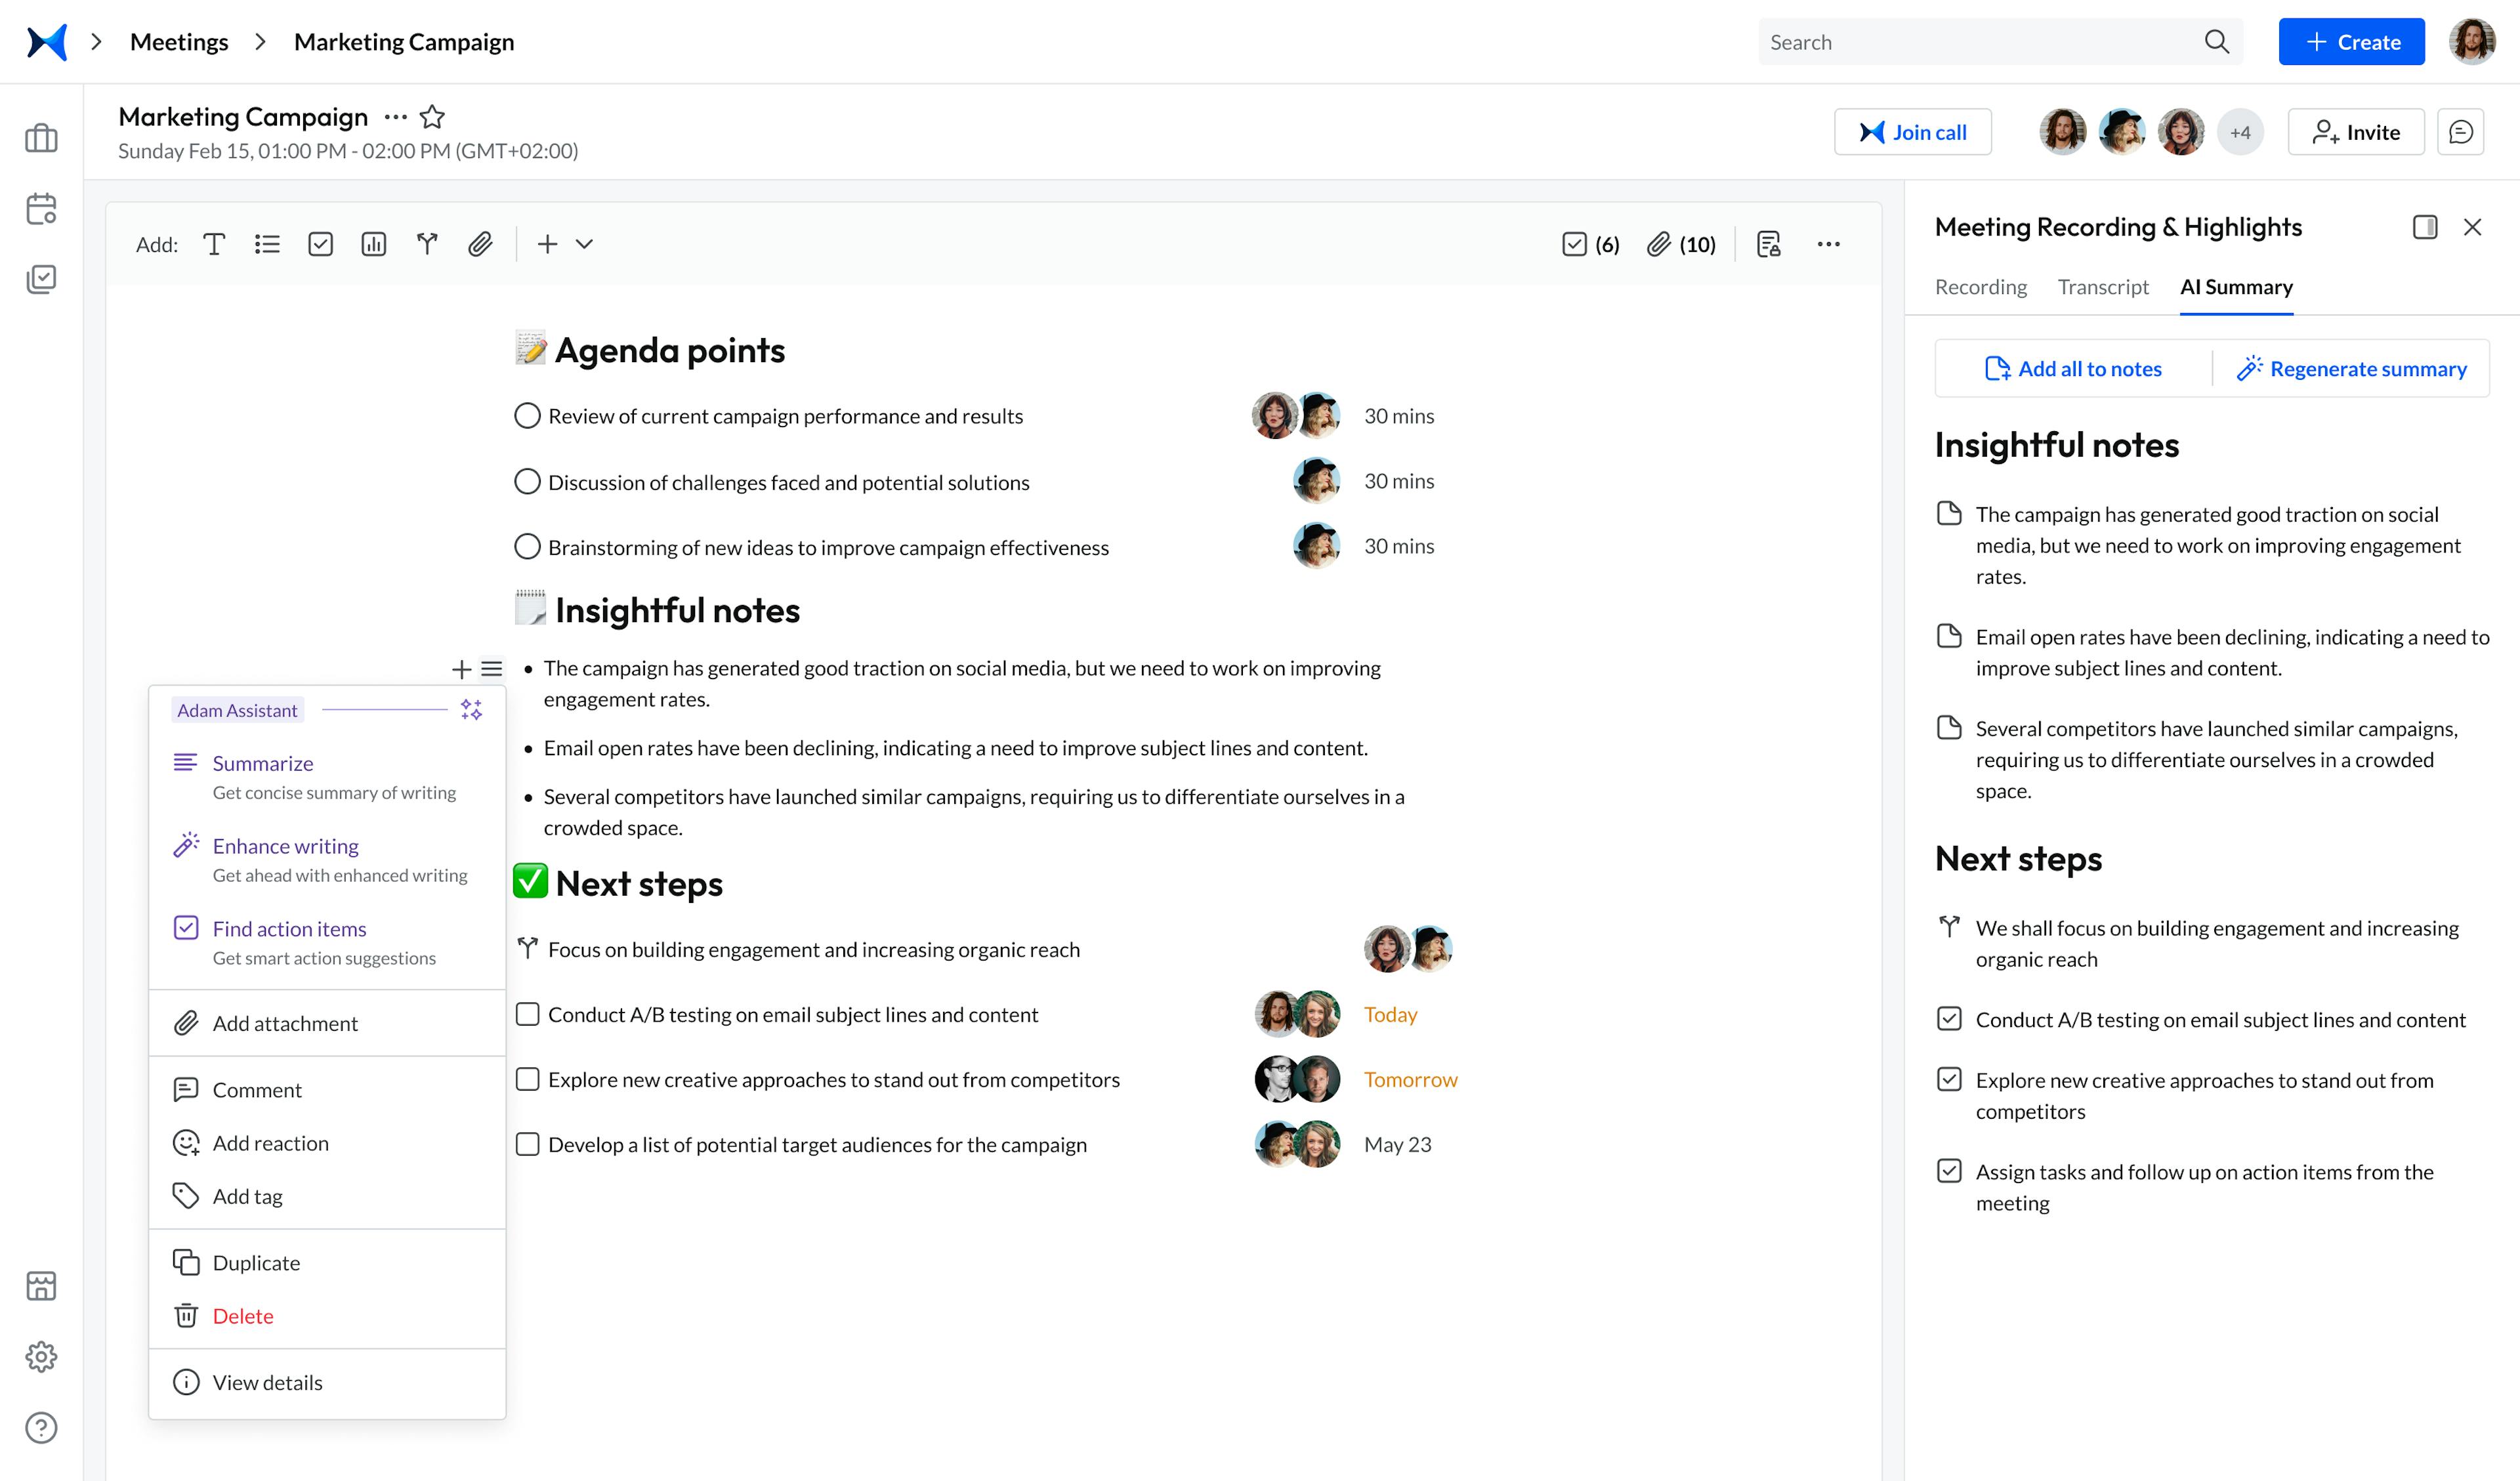Click the star icon to favorite meeting
2520x1481 pixels.
coord(435,116)
